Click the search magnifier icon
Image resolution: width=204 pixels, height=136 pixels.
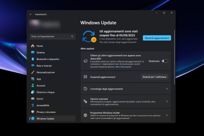point(72,36)
